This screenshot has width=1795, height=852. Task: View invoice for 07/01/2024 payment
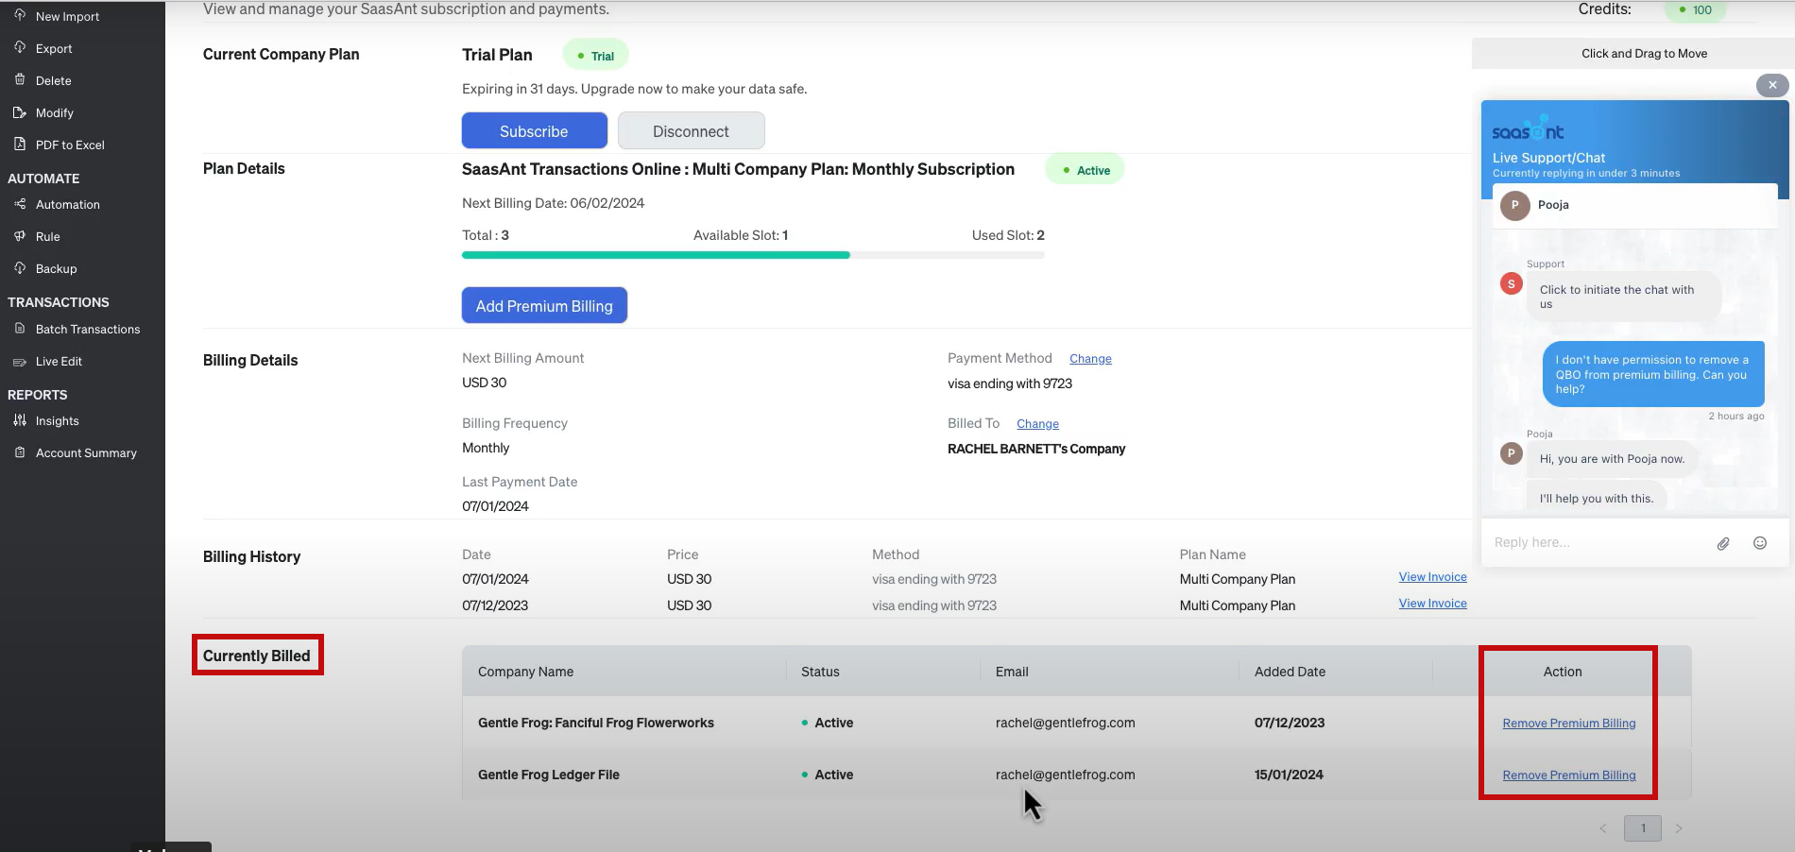click(1432, 577)
